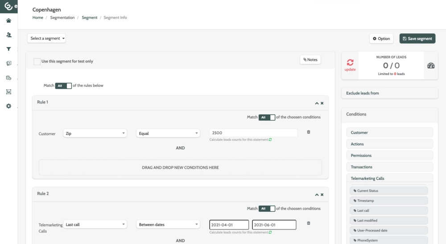Delete the Zip condition with trash icon
The height and width of the screenshot is (244, 446).
tap(308, 132)
